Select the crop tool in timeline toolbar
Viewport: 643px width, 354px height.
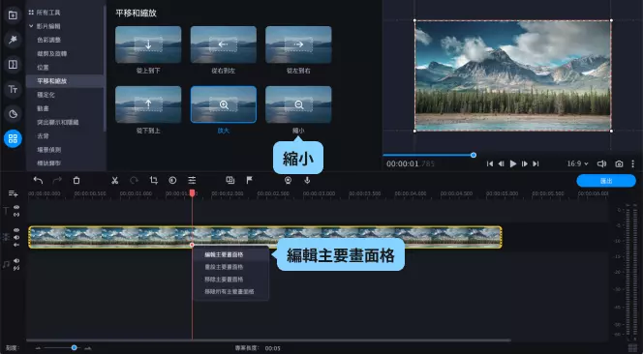pyautogui.click(x=154, y=180)
